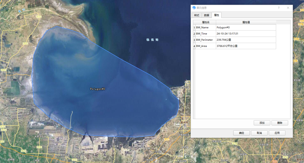Confirm with the 确定 button
Viewport: 304px width, 163px height.
click(x=242, y=133)
